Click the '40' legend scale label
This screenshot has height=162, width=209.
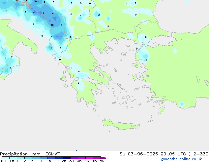click(87, 161)
